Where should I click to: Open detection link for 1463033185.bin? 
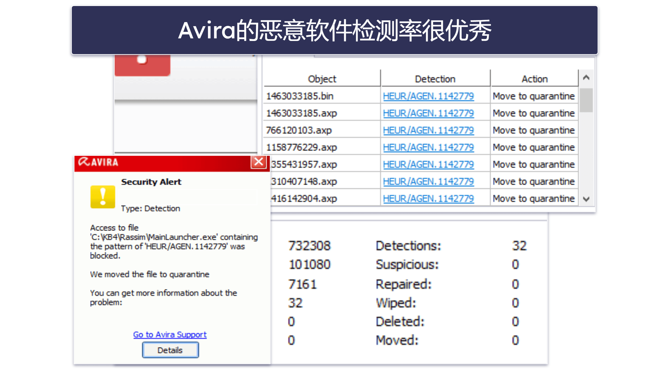(428, 96)
